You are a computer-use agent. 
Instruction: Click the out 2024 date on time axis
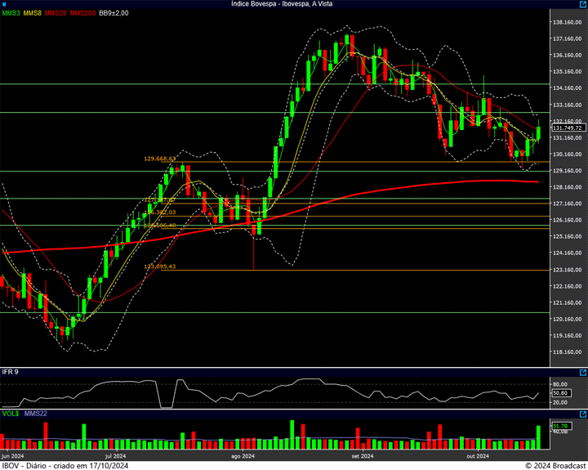click(477, 456)
